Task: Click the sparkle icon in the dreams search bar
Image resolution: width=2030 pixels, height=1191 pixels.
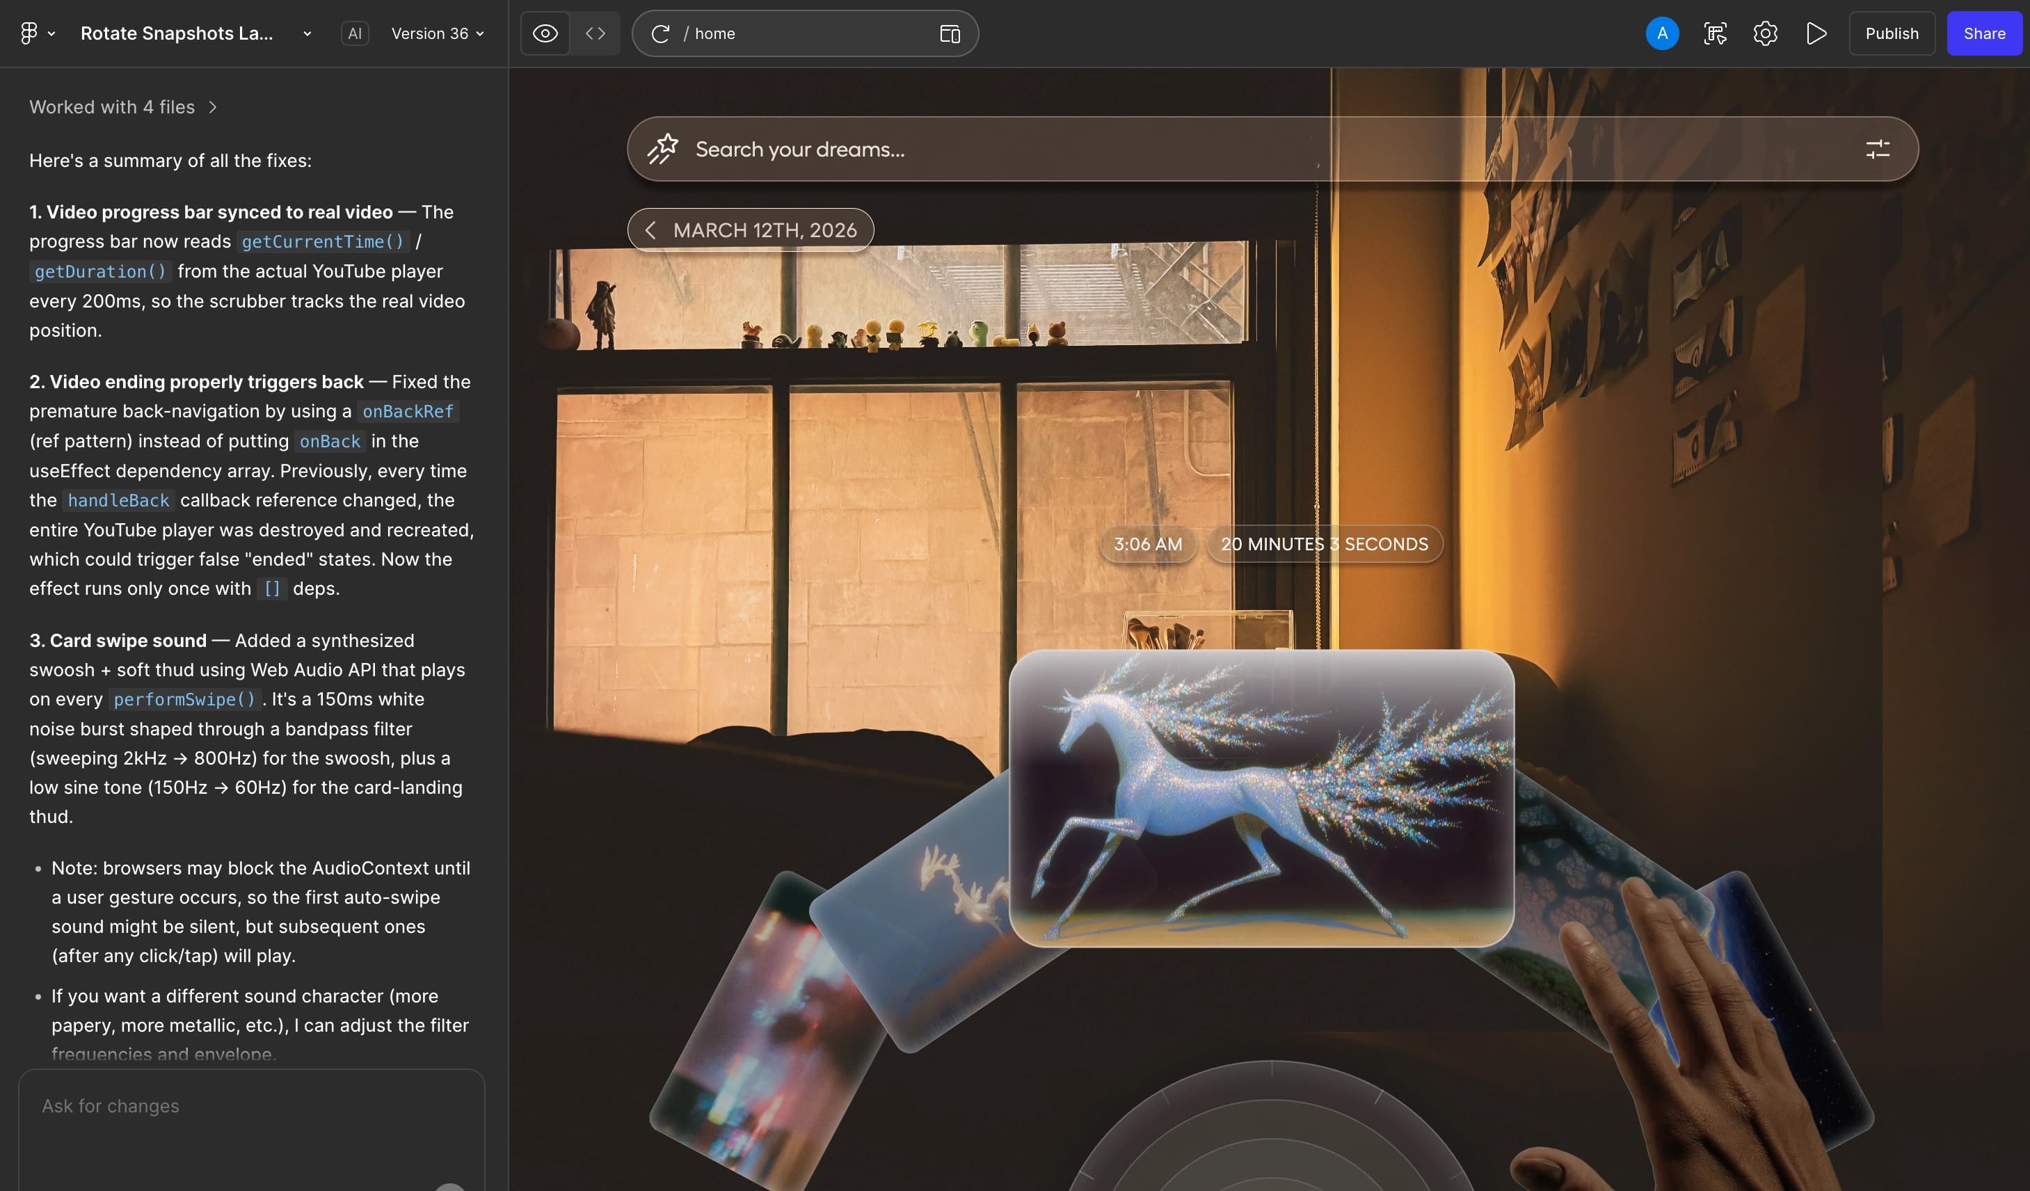Action: [x=662, y=148]
